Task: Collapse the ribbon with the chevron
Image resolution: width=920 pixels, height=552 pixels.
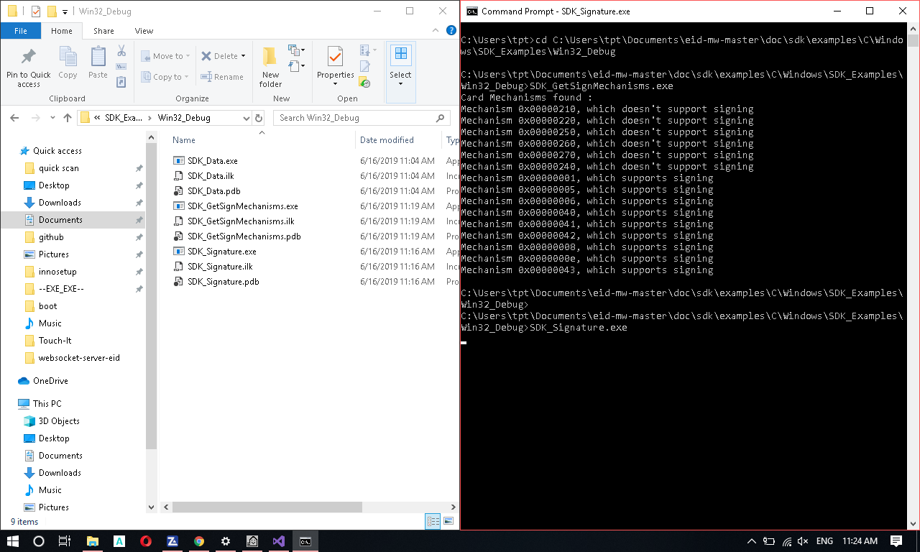Action: [x=436, y=31]
